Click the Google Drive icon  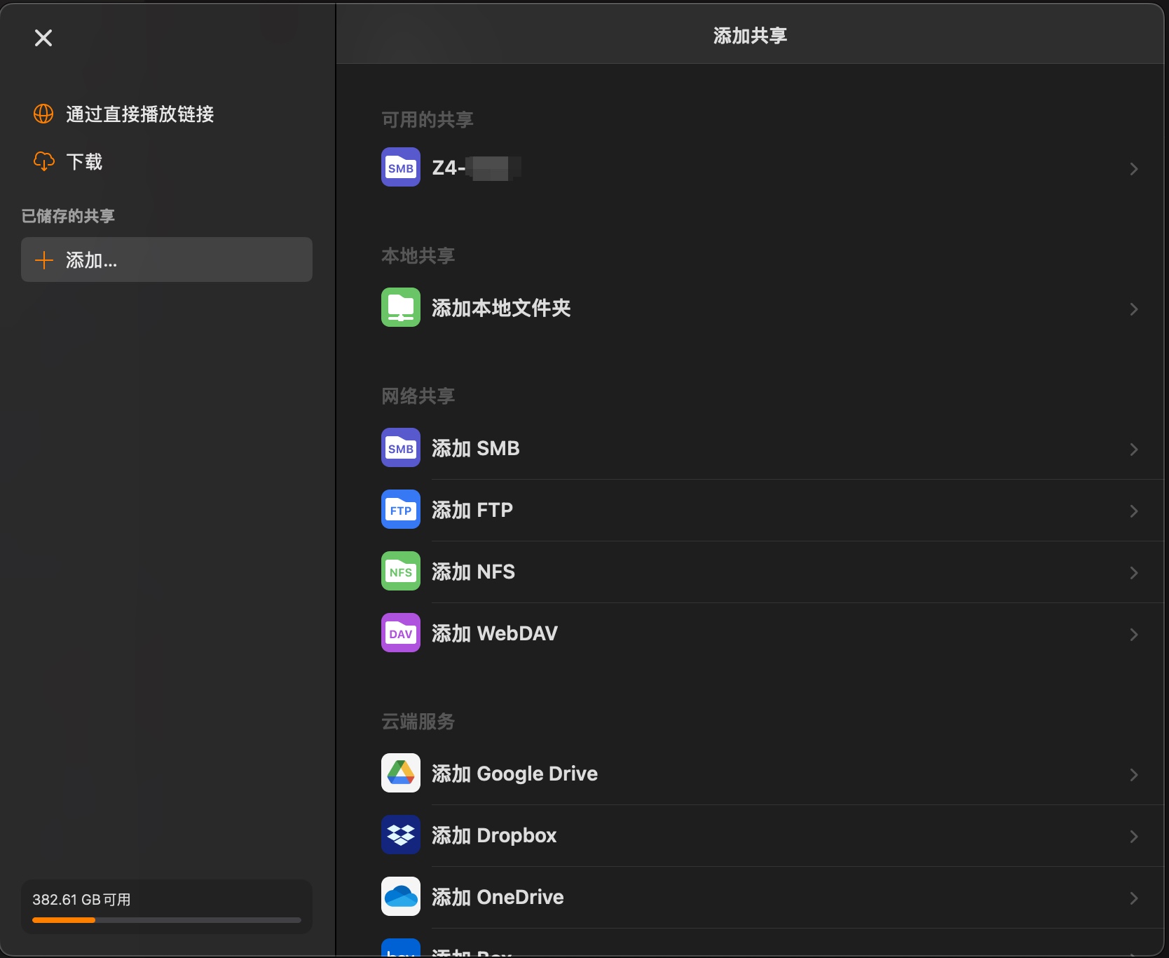400,773
